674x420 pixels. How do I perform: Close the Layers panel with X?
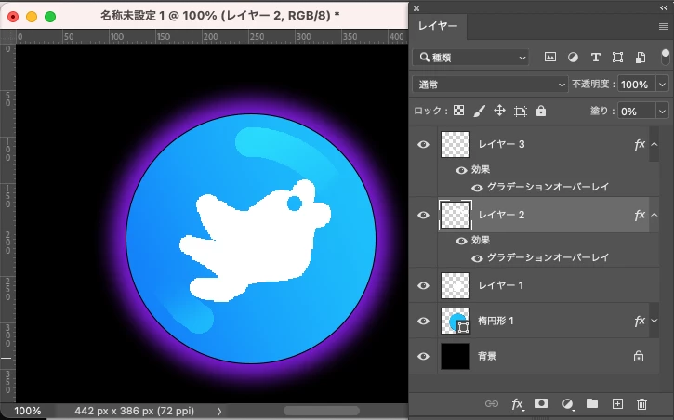(416, 8)
